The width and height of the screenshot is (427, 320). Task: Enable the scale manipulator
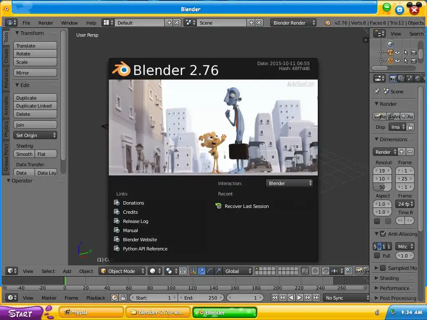(x=218, y=271)
